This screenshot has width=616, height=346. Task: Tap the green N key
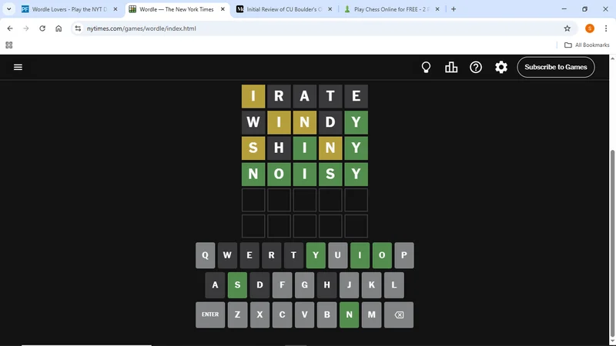tap(350, 314)
